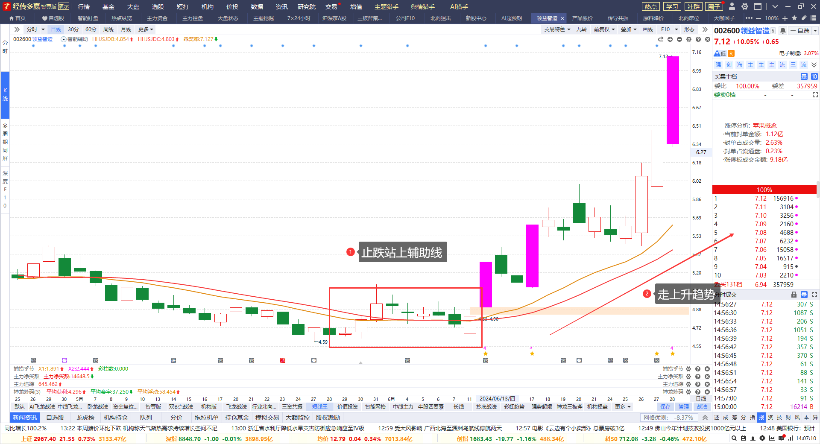The width and height of the screenshot is (820, 444).
Task: Toggle the 海 tag button
Action: tap(740, 65)
